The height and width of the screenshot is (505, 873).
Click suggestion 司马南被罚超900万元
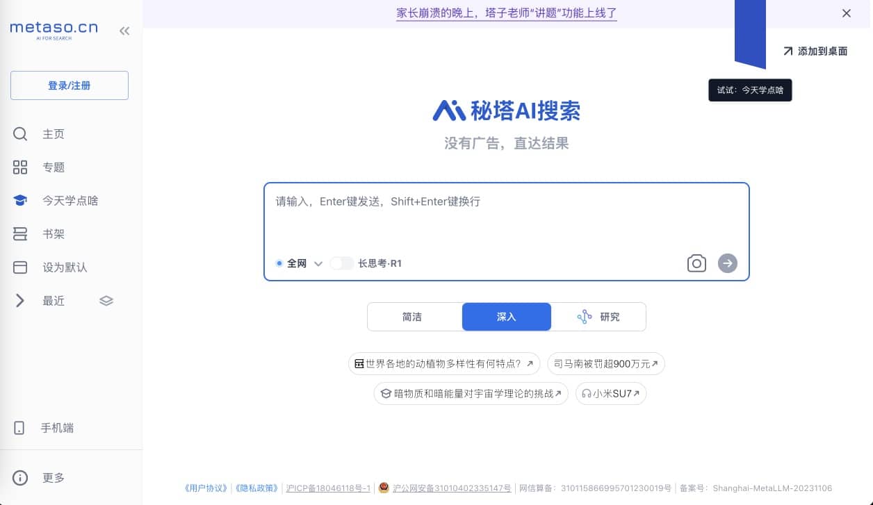click(x=606, y=363)
